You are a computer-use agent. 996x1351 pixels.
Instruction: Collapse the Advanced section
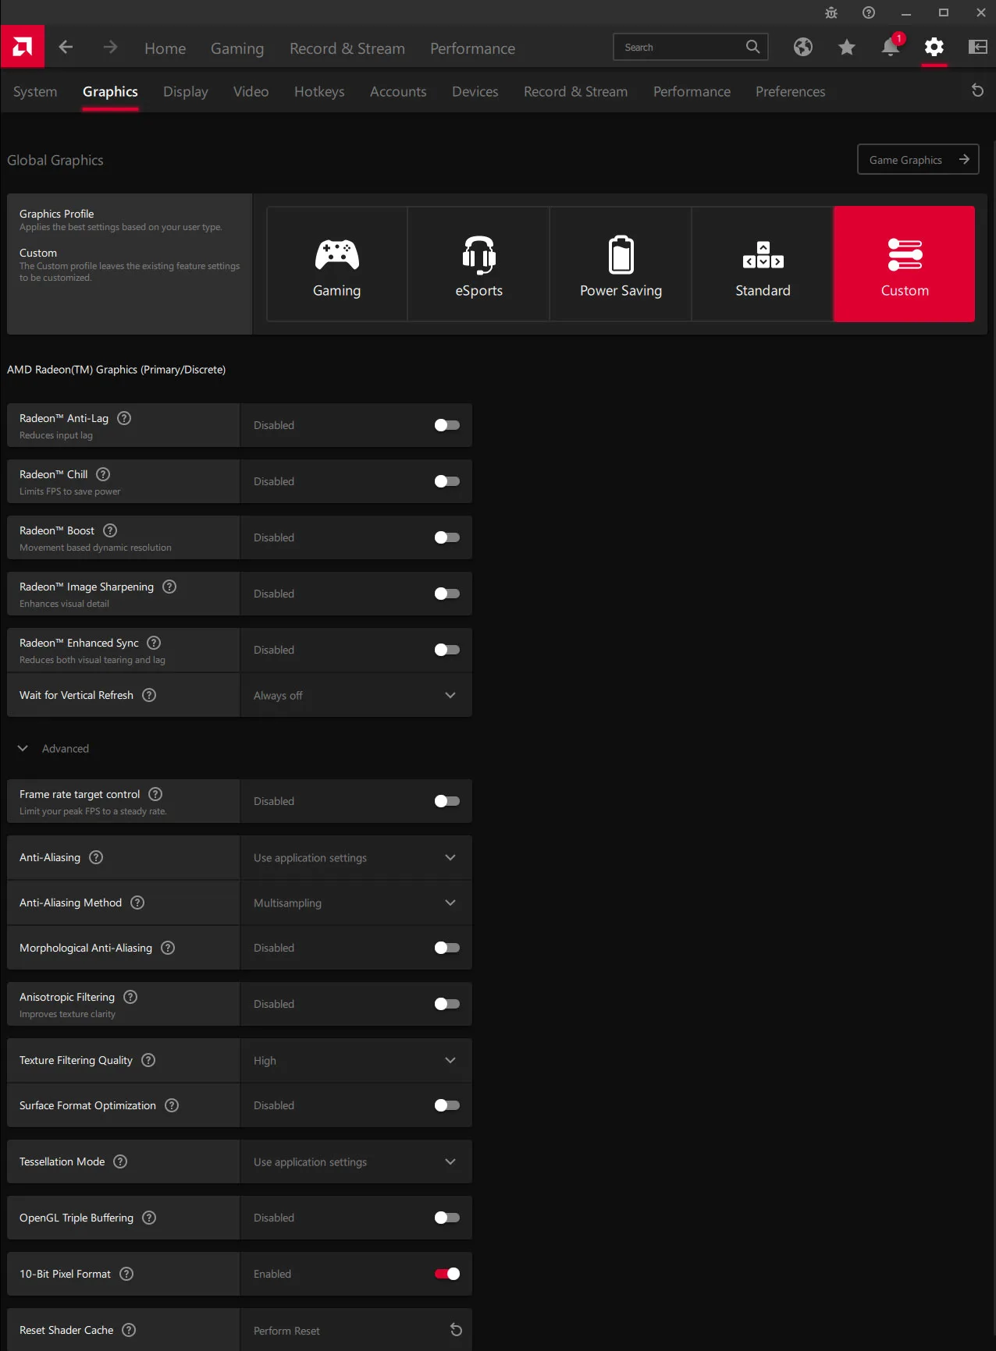53,748
